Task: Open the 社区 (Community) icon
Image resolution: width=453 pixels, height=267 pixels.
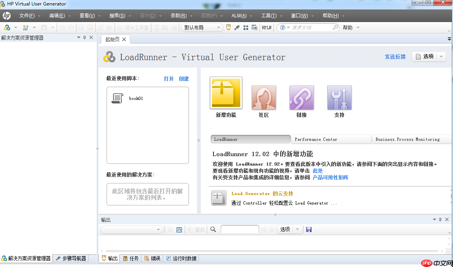Action: [x=263, y=97]
